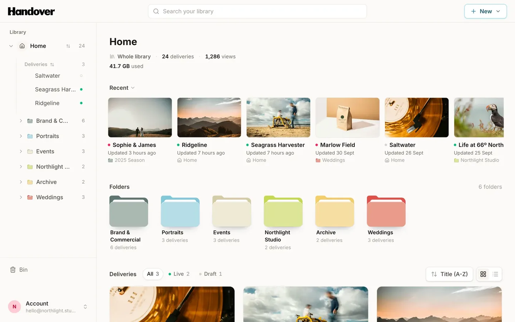This screenshot has height=322, width=515.
Task: Open the Title (A-Z) sort dropdown
Action: pyautogui.click(x=449, y=274)
